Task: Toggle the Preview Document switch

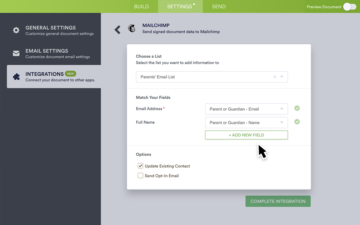Action: pyautogui.click(x=350, y=6)
